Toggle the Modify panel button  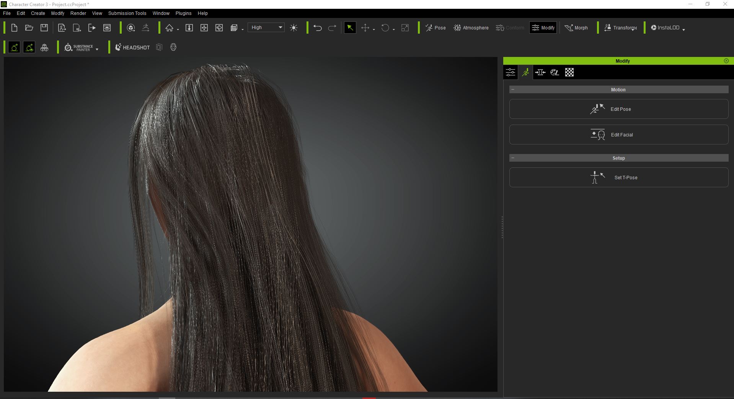point(543,28)
